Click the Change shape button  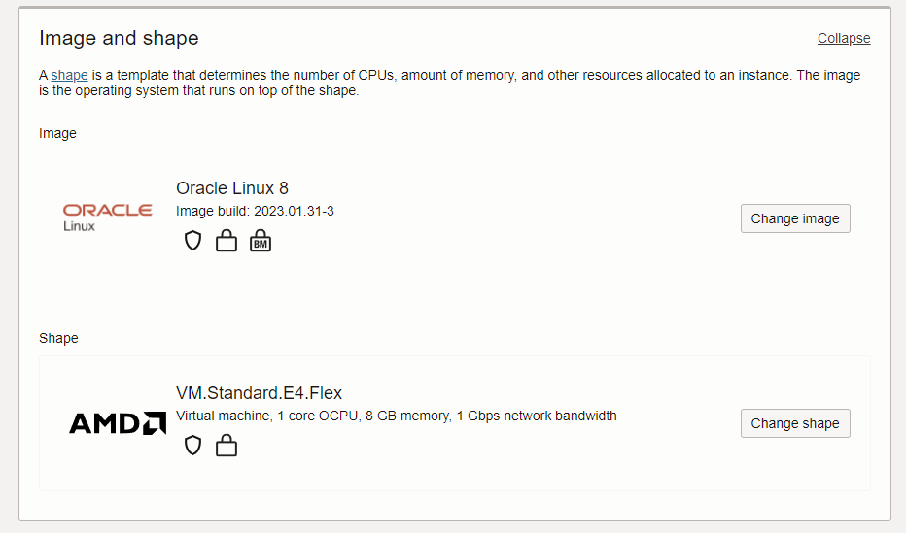coord(795,423)
